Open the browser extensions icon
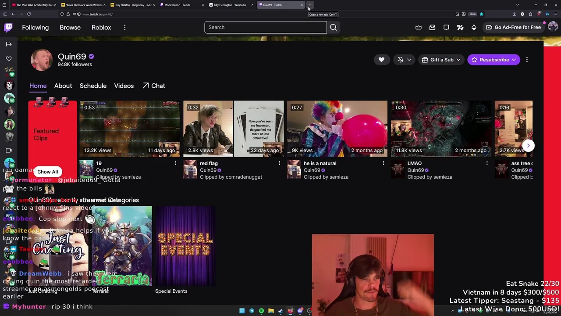561x316 pixels. pyautogui.click(x=530, y=14)
